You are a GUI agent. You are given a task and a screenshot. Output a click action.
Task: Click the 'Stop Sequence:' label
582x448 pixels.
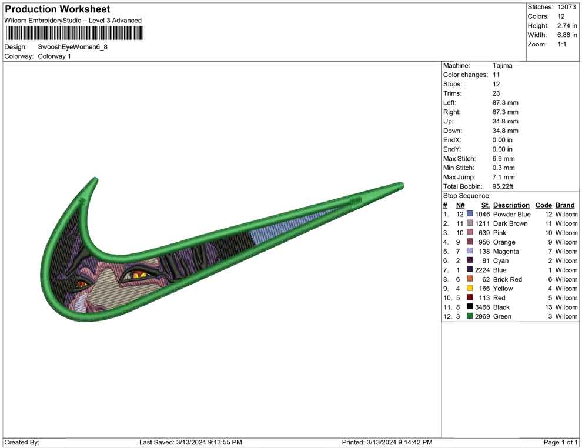click(x=467, y=196)
